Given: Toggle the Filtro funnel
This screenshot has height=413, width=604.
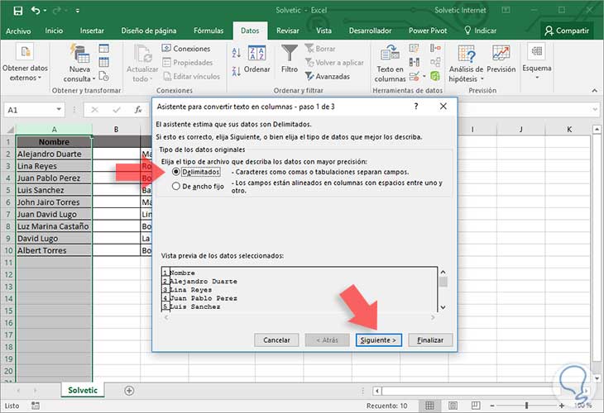Looking at the screenshot, I should 290,59.
